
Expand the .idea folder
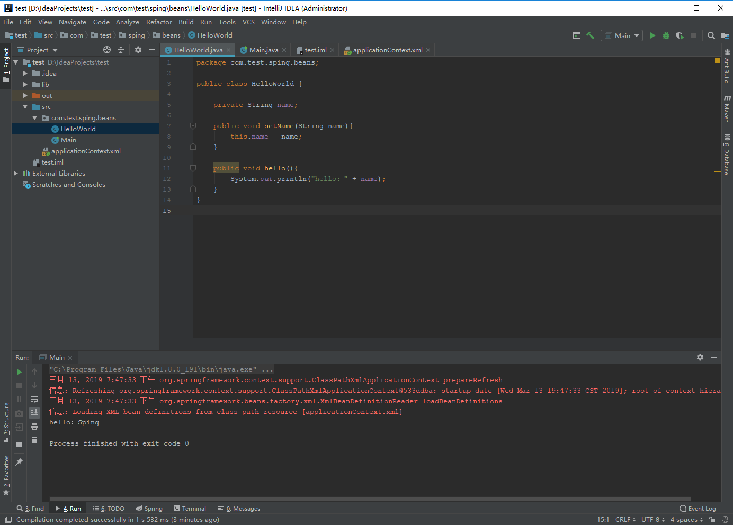click(25, 74)
